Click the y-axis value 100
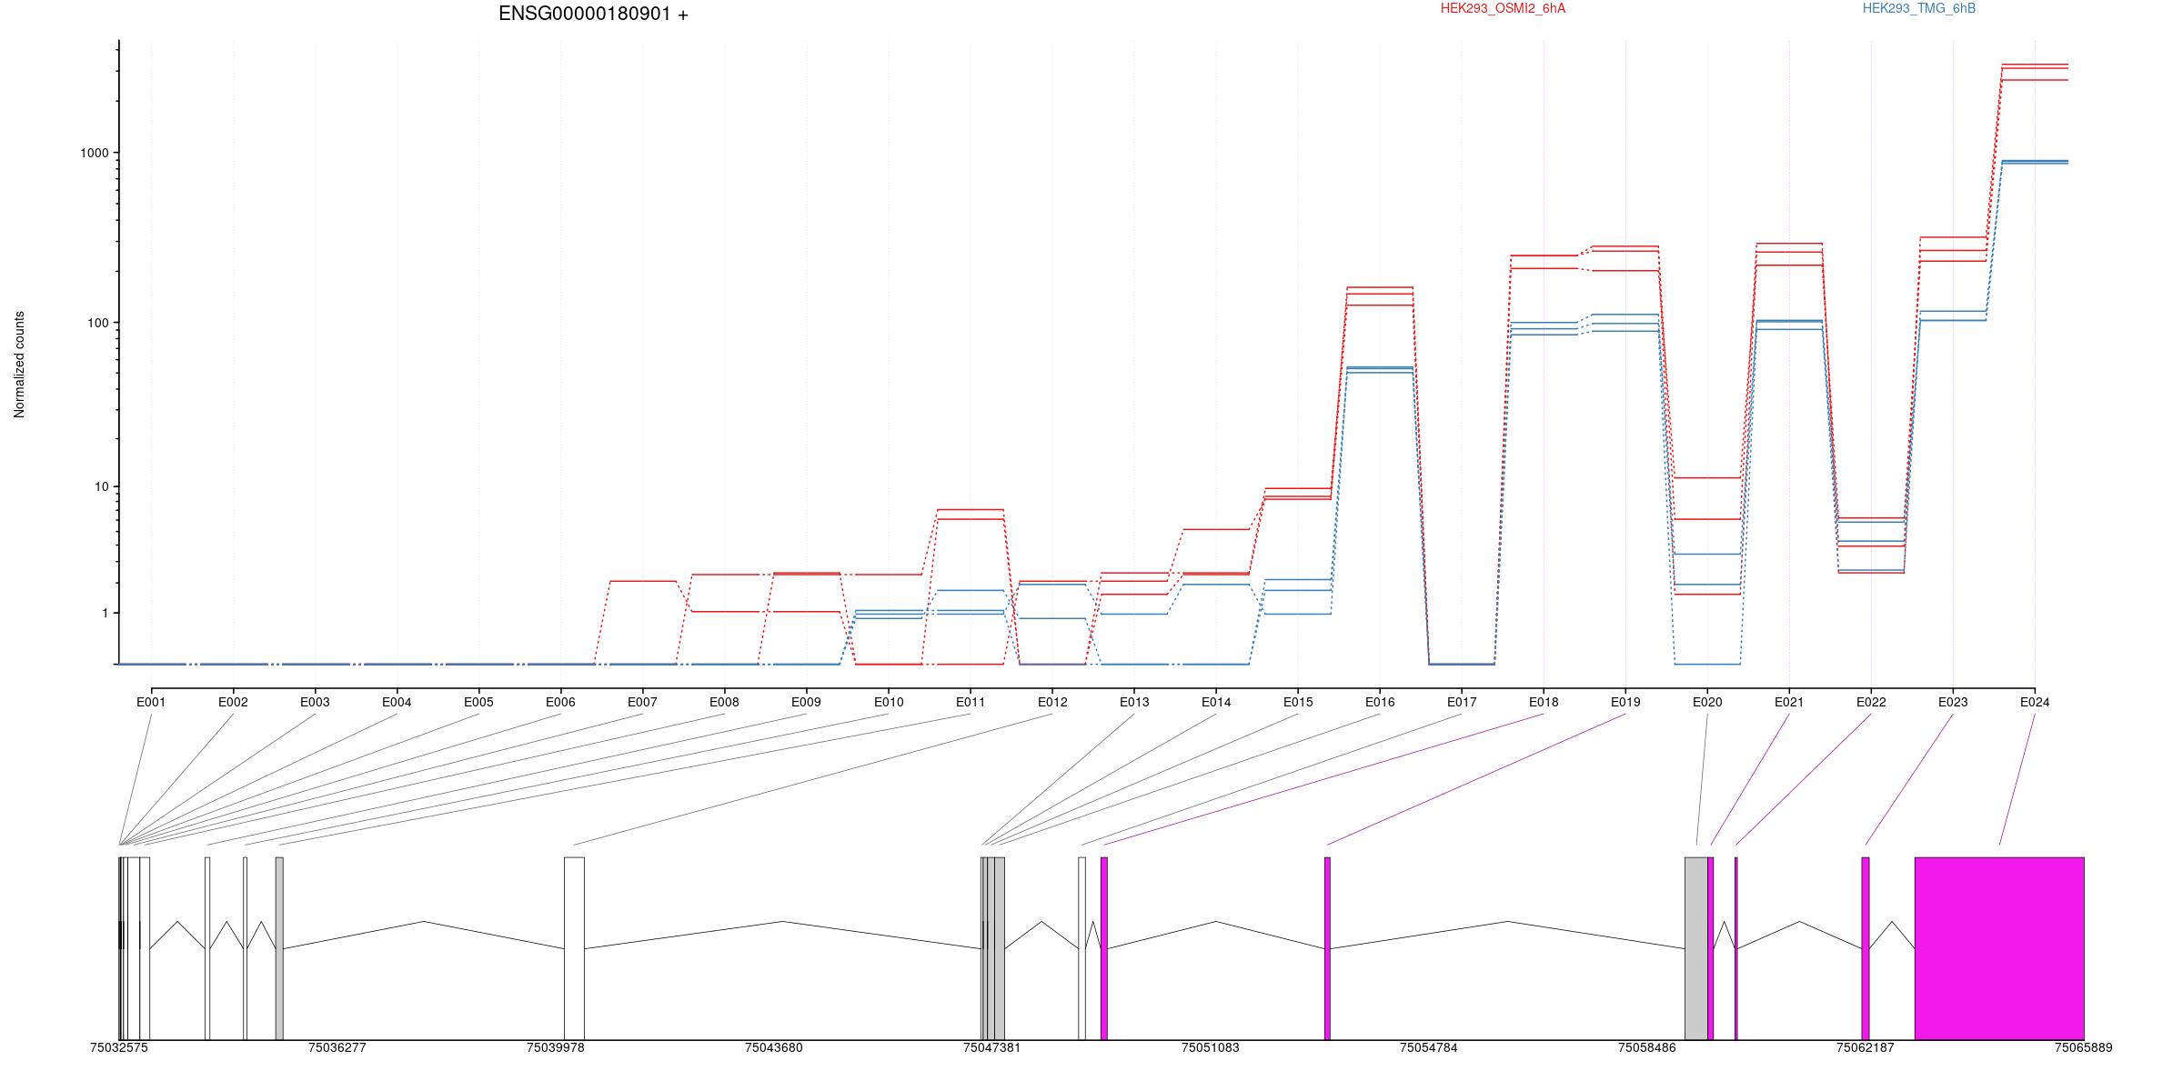 pyautogui.click(x=97, y=323)
